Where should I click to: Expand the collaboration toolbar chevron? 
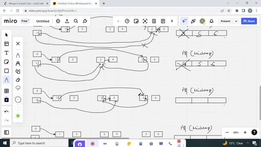(118, 21)
